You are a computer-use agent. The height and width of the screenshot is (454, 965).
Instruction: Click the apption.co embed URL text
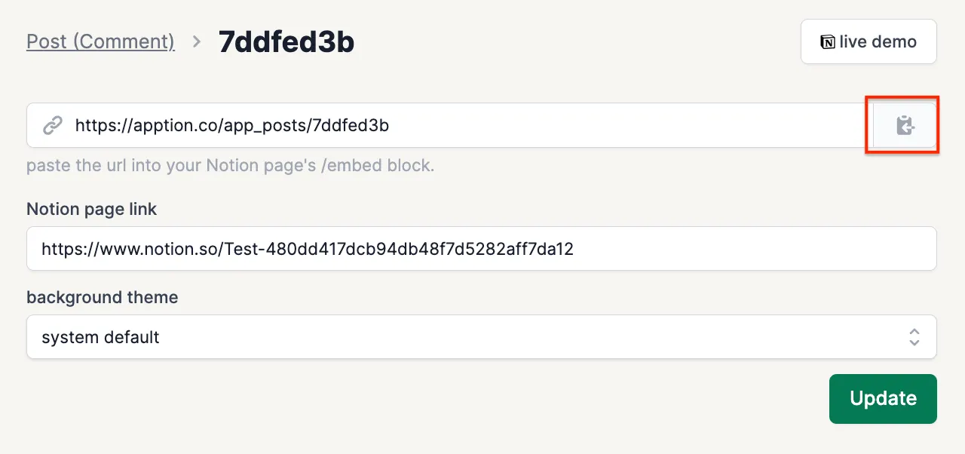231,125
